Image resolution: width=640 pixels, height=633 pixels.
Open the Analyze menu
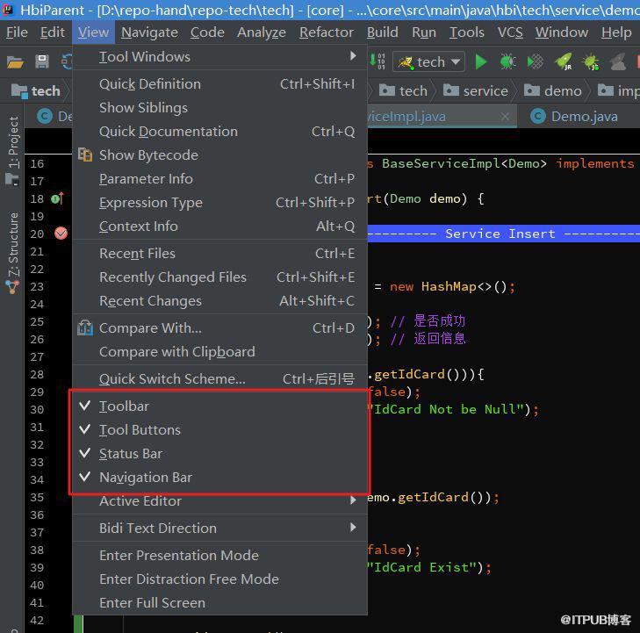click(x=262, y=32)
